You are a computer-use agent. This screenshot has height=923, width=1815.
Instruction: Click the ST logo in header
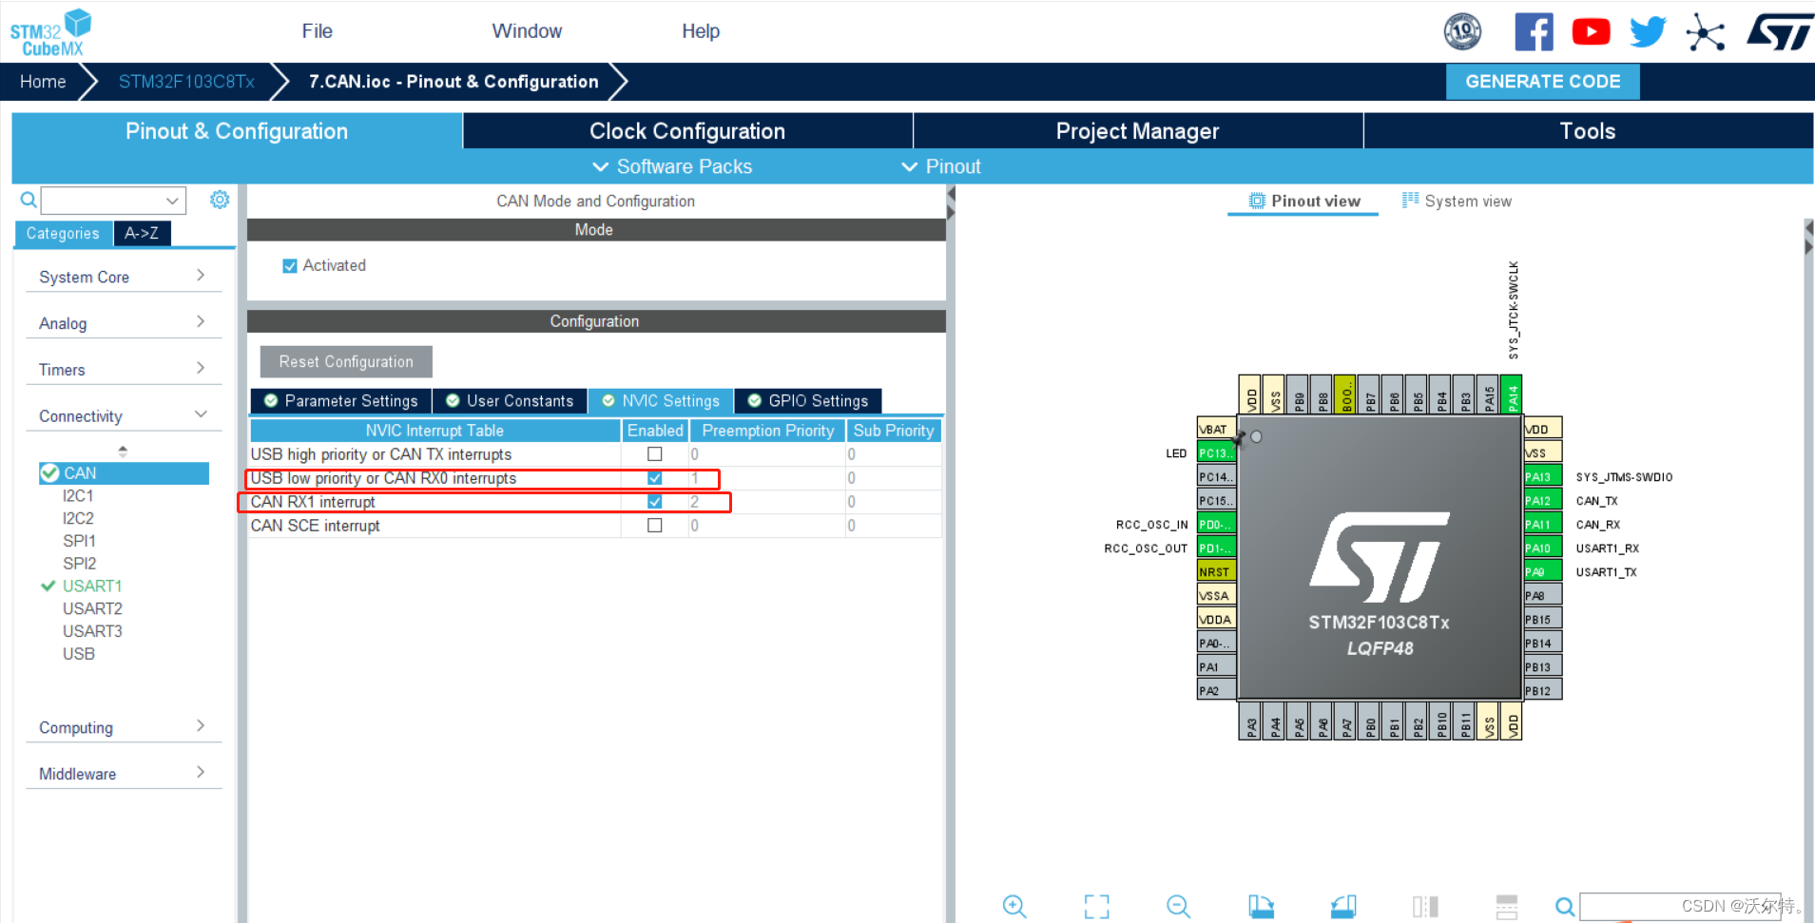[1780, 31]
